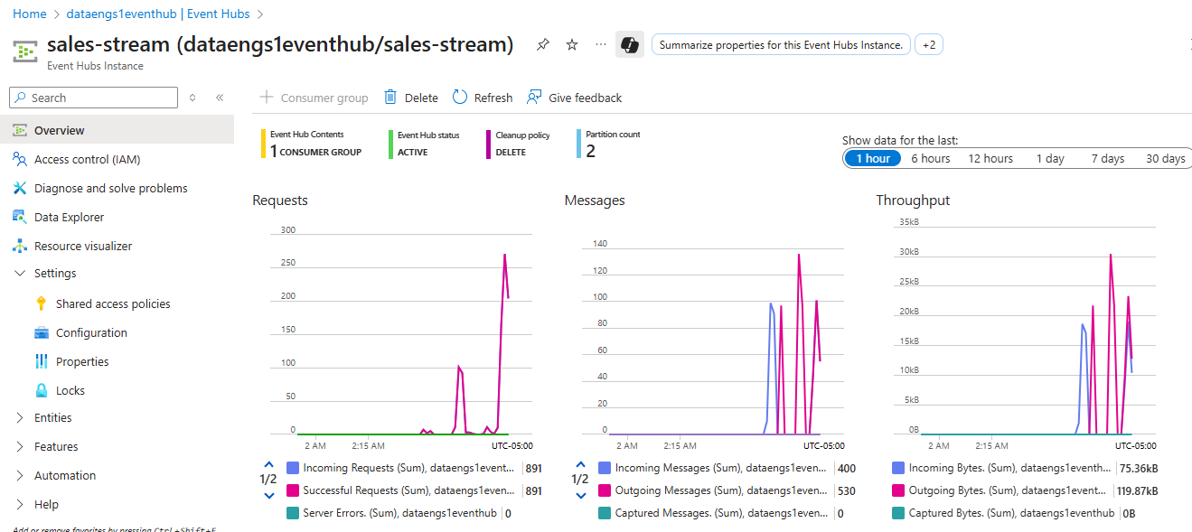Click inside the sidebar Search field
1192x532 pixels.
pyautogui.click(x=92, y=97)
